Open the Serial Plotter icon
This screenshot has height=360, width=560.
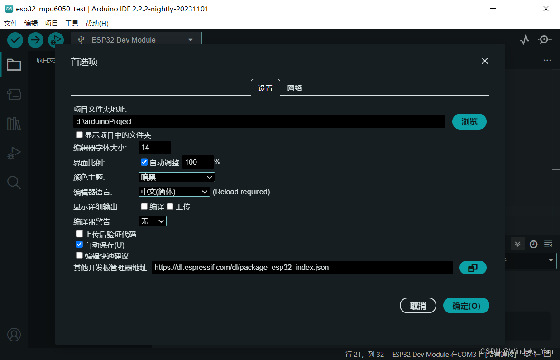[525, 40]
